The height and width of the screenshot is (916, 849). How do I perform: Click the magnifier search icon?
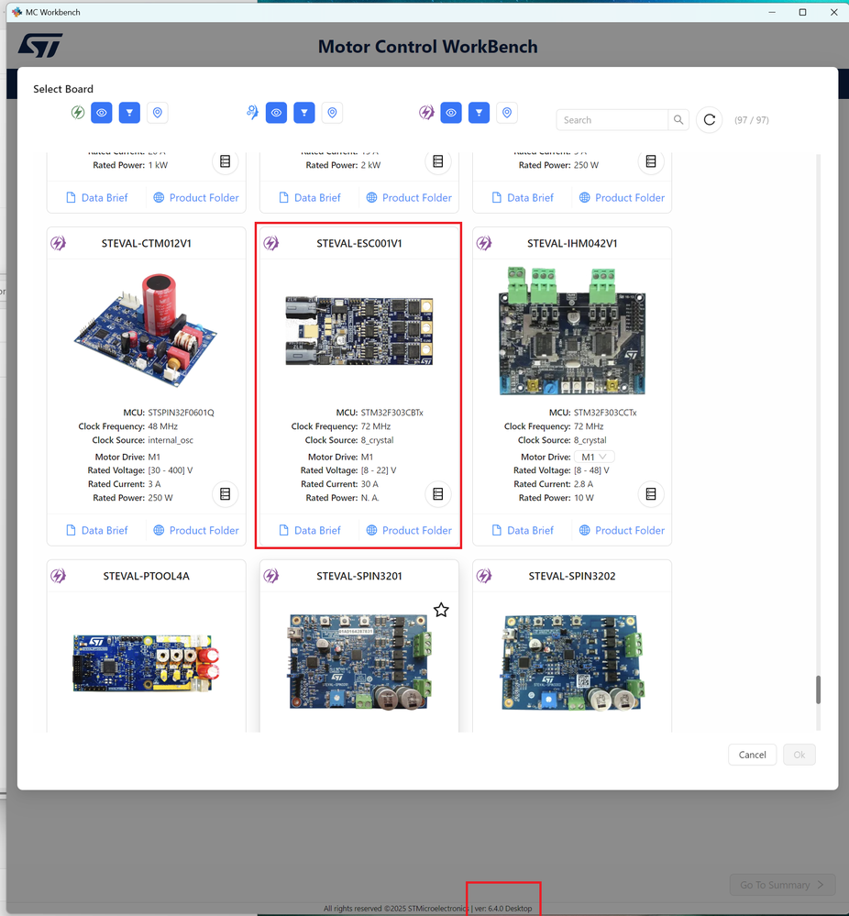click(x=678, y=120)
